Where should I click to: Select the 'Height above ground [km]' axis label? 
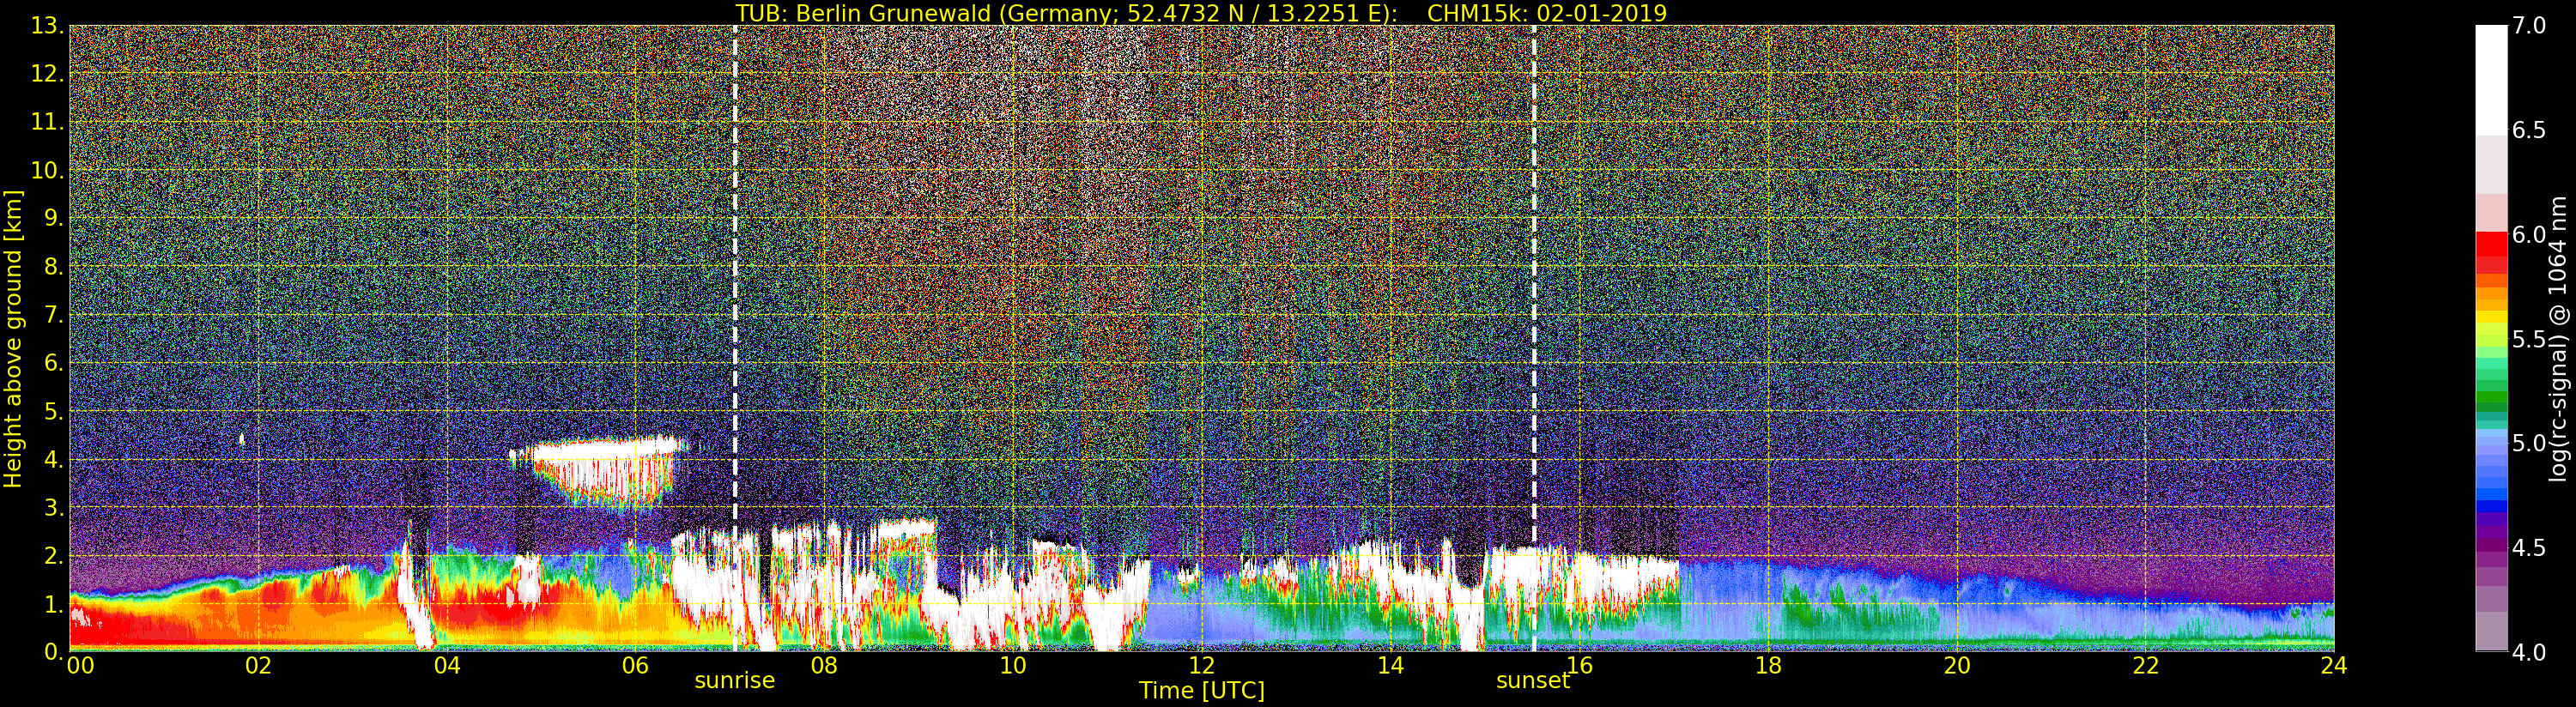click(x=13, y=338)
